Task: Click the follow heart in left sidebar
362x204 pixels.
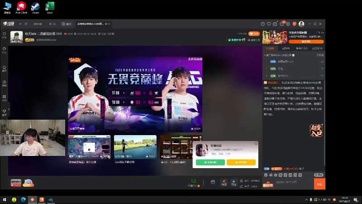Action: pos(5,35)
